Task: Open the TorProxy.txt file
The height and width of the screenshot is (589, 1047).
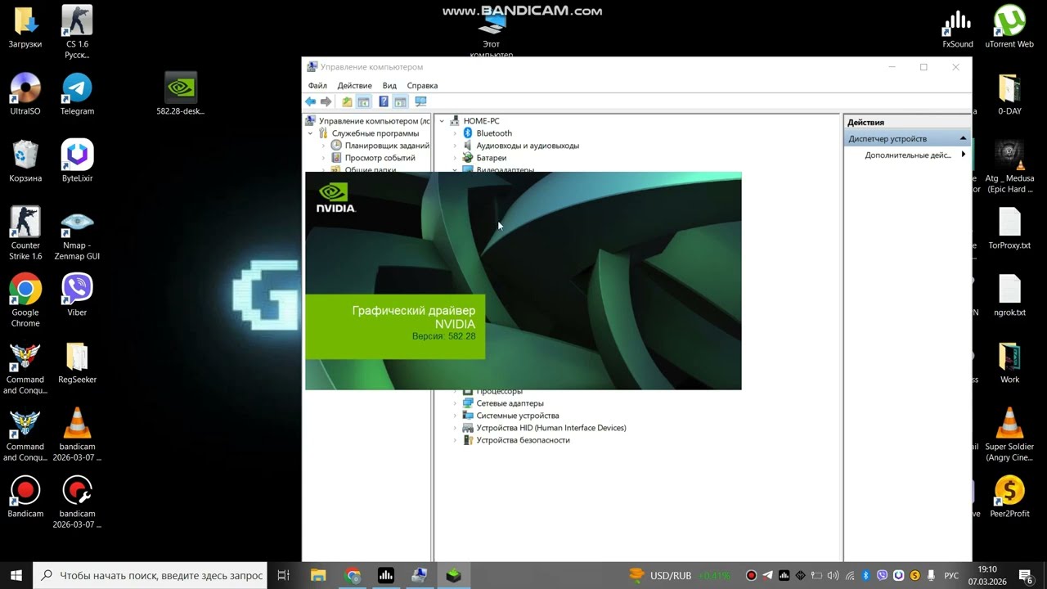Action: [x=1009, y=228]
